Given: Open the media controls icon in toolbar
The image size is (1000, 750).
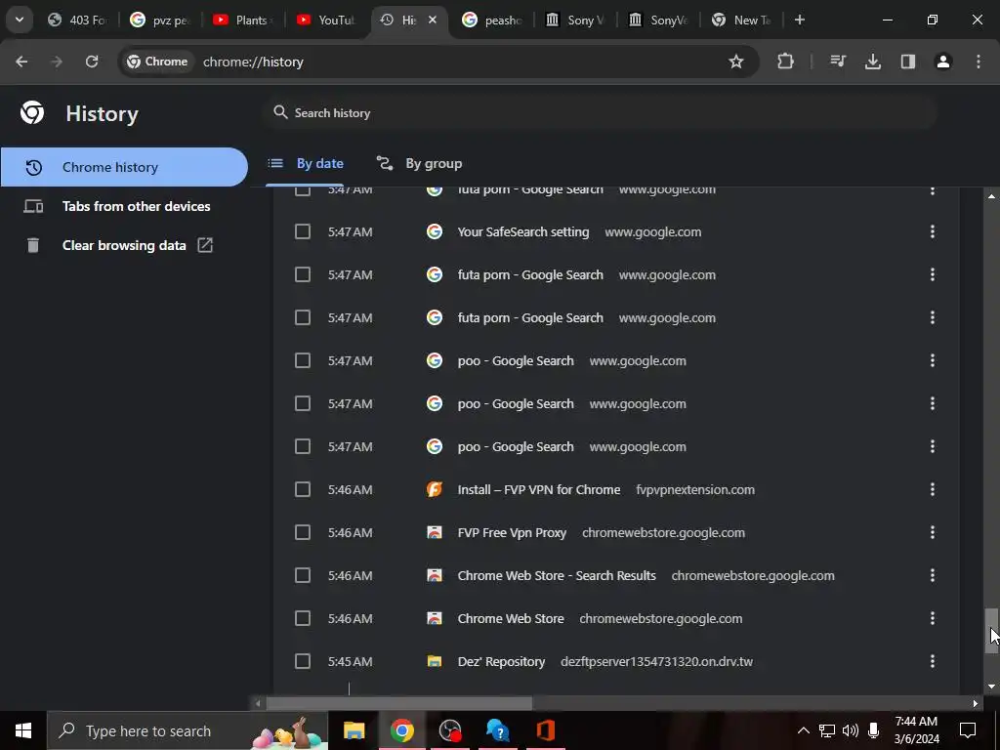Looking at the screenshot, I should coord(837,62).
